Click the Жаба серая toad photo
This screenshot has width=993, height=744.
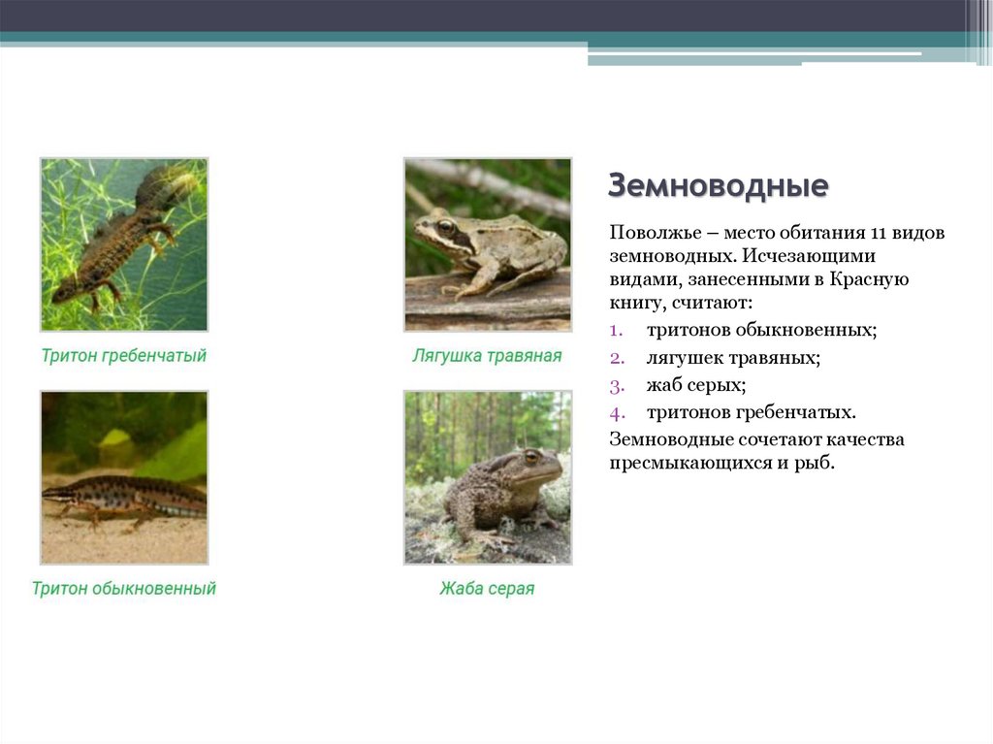click(488, 478)
